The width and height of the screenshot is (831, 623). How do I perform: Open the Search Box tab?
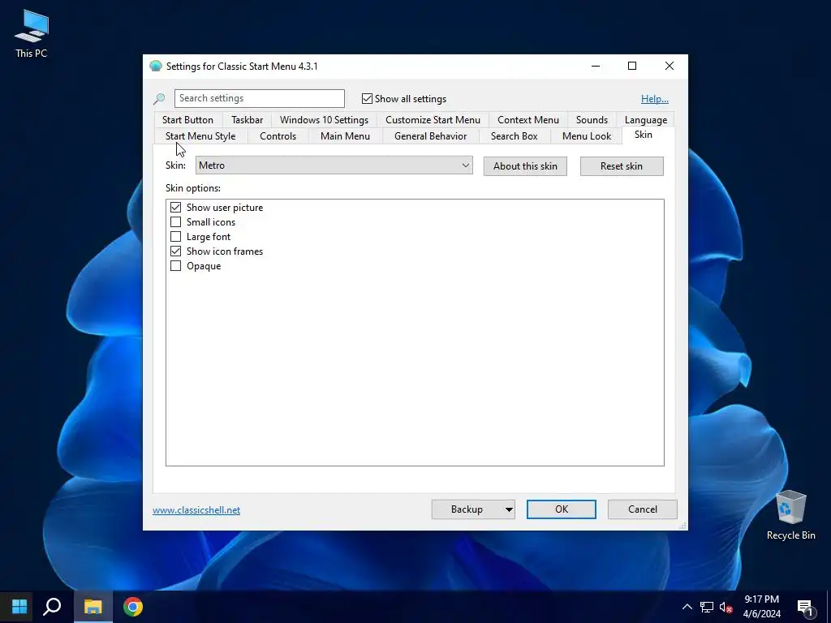pyautogui.click(x=514, y=136)
